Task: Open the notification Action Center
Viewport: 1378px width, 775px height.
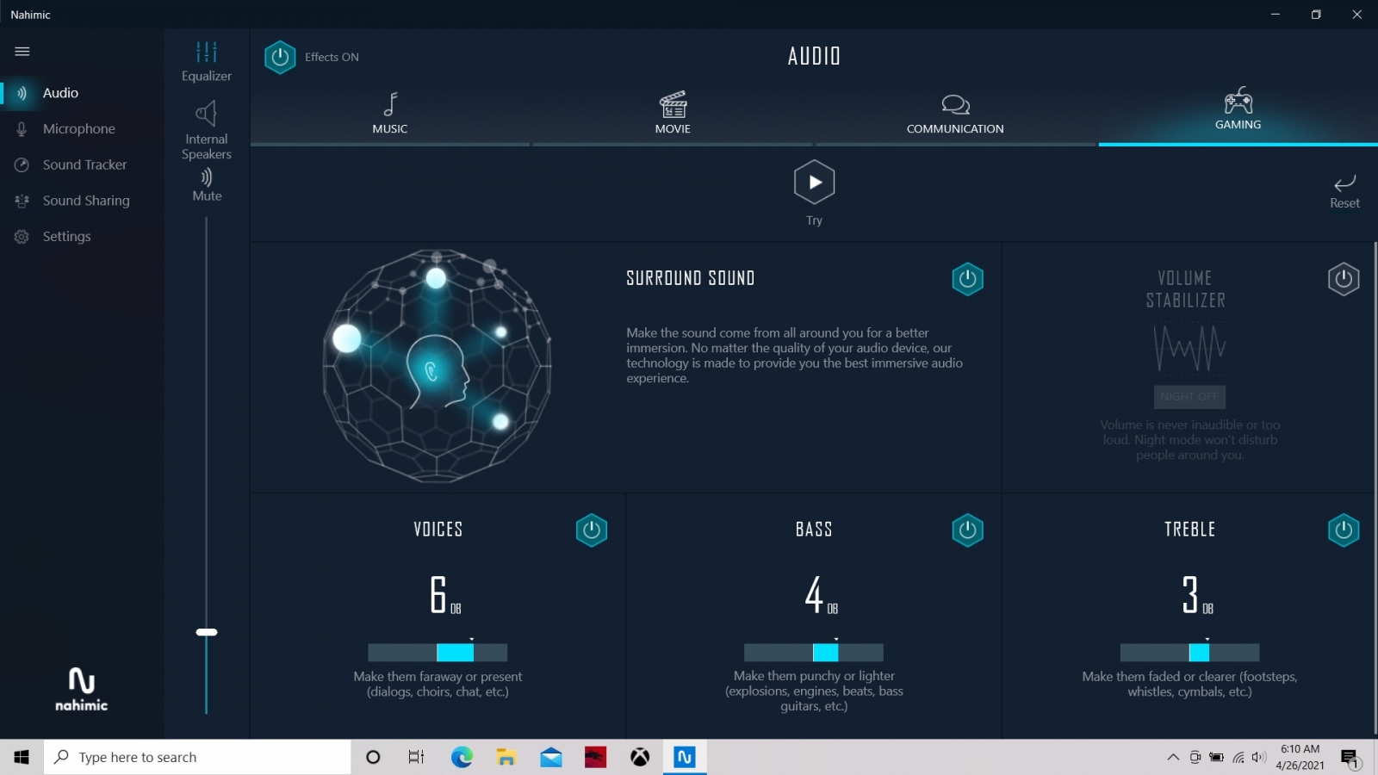Action: point(1350,758)
